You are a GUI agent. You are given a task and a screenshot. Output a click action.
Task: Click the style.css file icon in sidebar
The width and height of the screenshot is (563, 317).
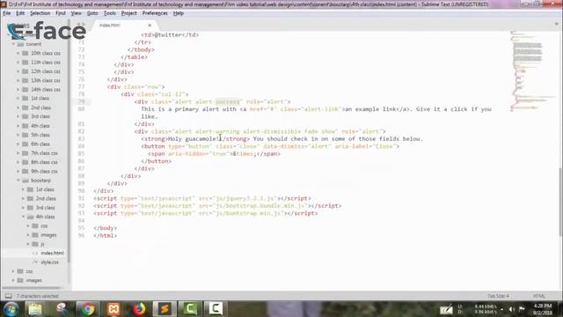(35, 262)
